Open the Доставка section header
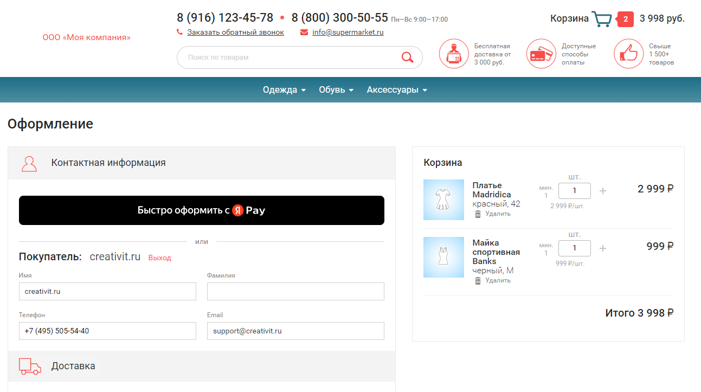 pos(73,366)
